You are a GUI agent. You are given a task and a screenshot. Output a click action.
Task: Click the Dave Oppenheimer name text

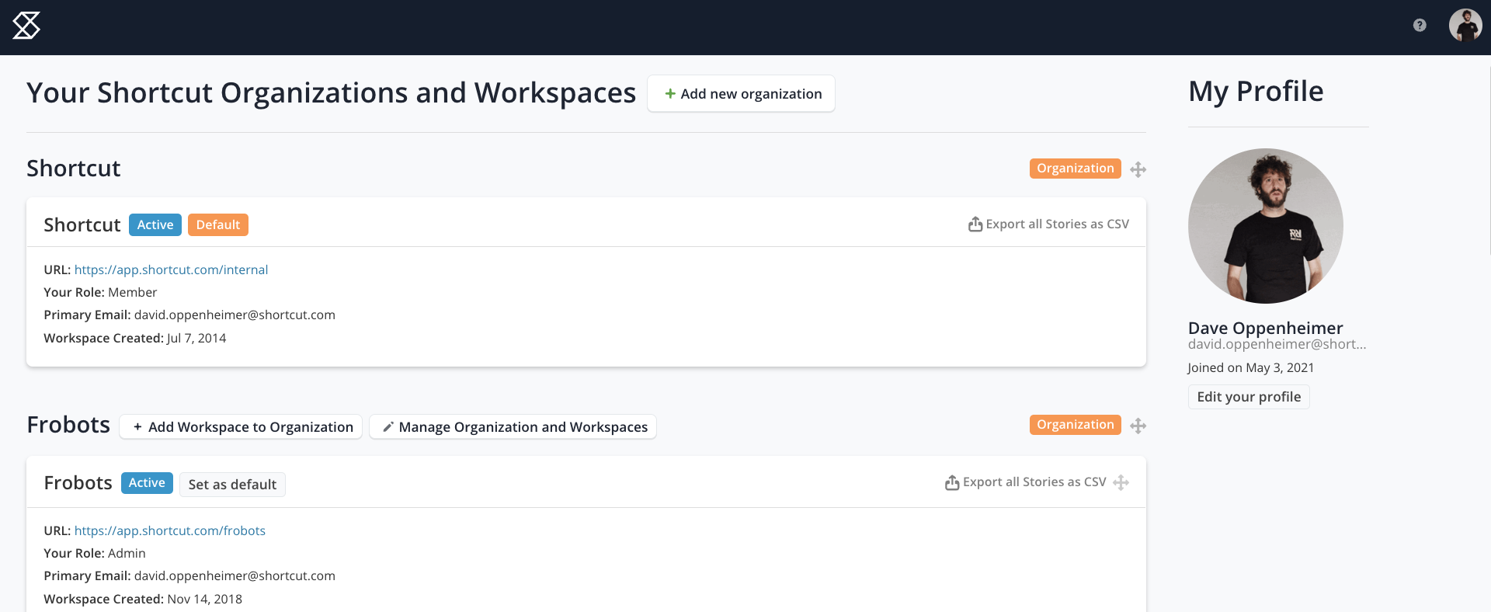(1266, 328)
